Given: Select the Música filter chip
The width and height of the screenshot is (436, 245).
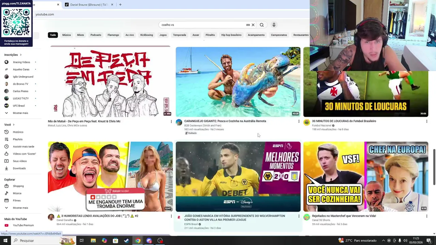Looking at the screenshot, I should click(x=66, y=35).
